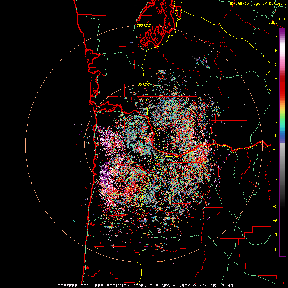
Task: Pick the purple top of the color bar
Action: (x=283, y=30)
